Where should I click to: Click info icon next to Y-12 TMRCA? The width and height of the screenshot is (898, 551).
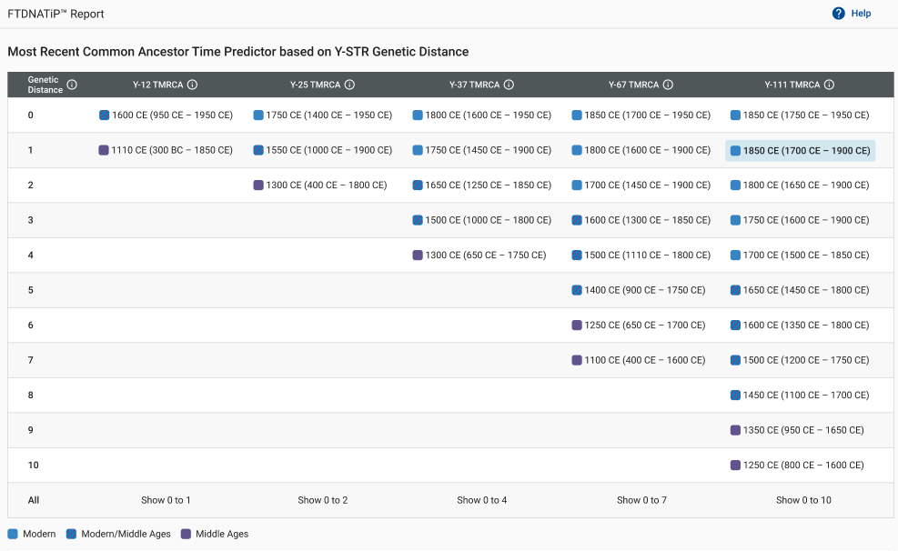click(193, 85)
